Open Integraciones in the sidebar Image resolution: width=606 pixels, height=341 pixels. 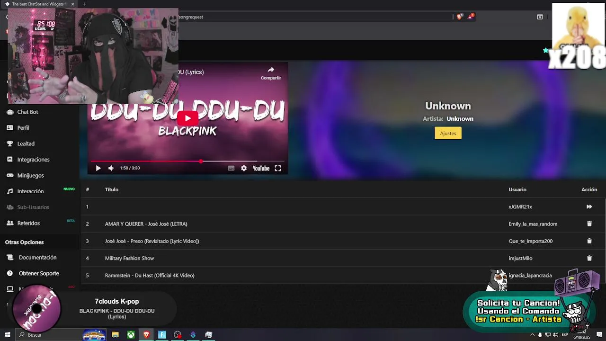click(x=33, y=160)
